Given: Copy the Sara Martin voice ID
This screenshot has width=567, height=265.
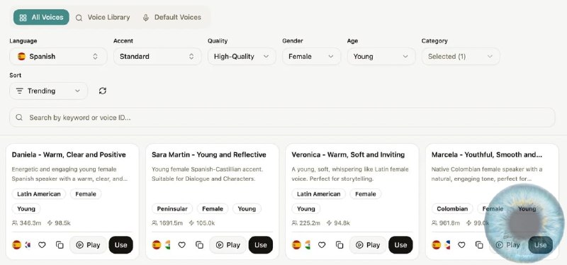Looking at the screenshot, I should pyautogui.click(x=200, y=245).
